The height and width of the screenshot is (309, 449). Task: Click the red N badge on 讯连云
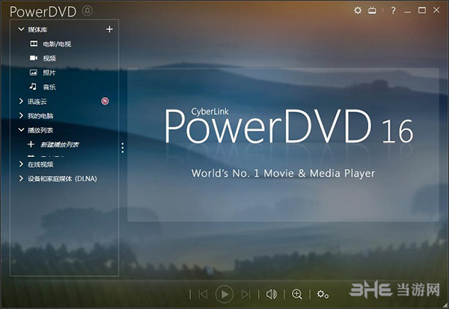point(105,101)
